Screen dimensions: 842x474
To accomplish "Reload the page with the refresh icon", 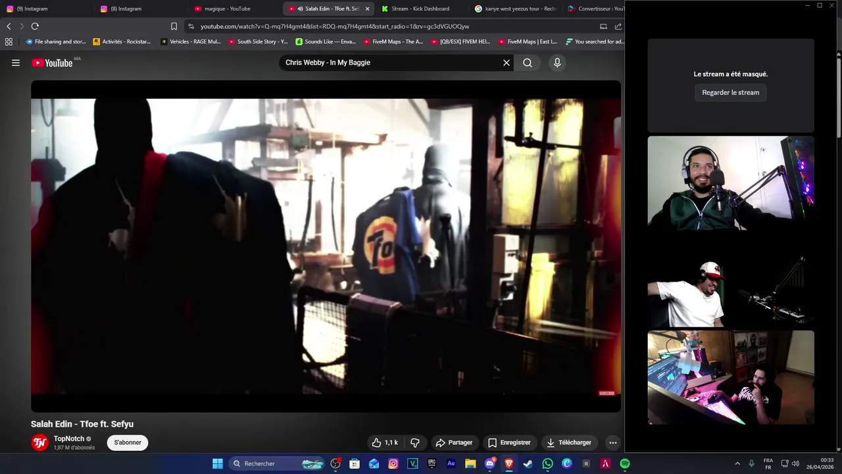I will (35, 26).
